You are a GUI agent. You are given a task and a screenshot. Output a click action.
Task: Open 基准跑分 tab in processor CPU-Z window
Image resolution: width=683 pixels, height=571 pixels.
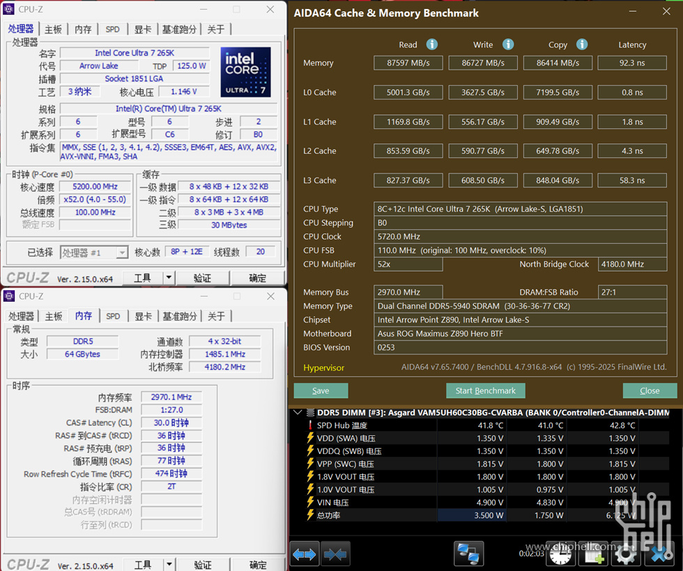pyautogui.click(x=179, y=29)
